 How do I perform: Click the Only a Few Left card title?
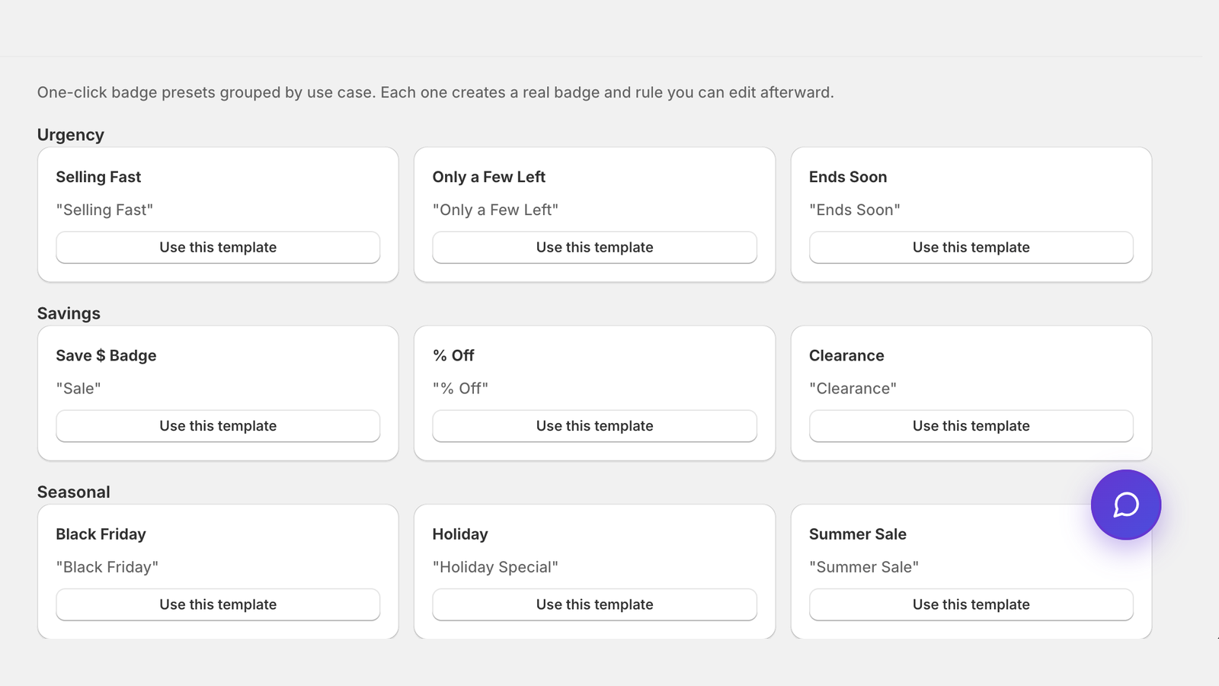[x=489, y=177]
